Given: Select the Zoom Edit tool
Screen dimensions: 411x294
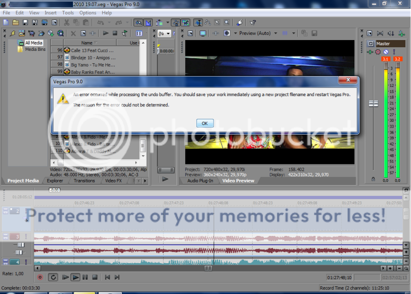Looking at the screenshot, I should 227,23.
